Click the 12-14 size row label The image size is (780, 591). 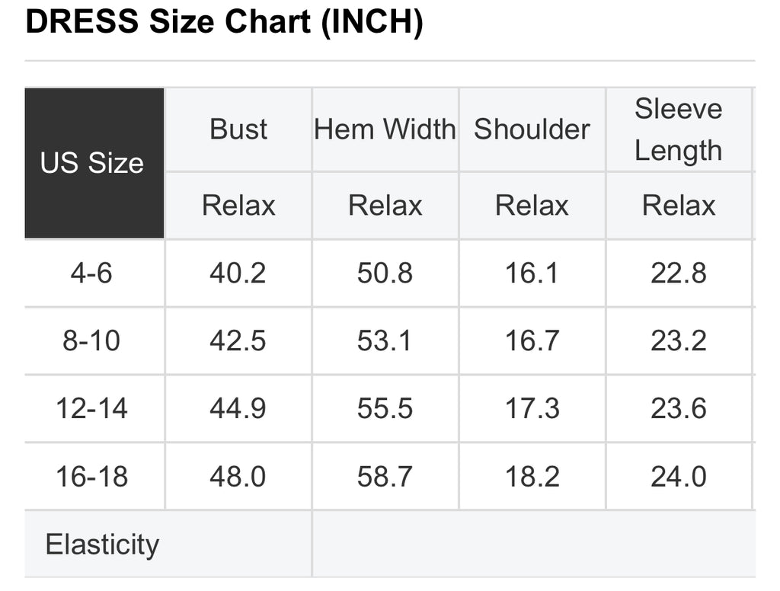91,408
